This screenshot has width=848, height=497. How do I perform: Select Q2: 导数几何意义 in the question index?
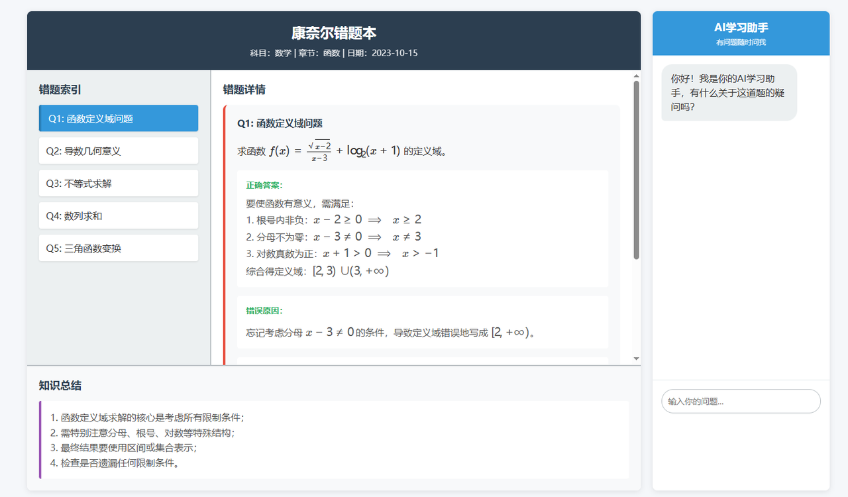[x=118, y=150]
